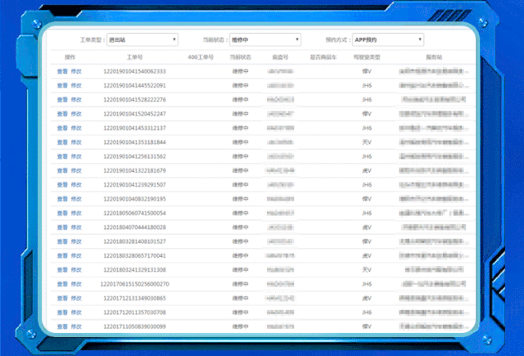Click 查看 for order 12201901041540062333

coord(62,72)
